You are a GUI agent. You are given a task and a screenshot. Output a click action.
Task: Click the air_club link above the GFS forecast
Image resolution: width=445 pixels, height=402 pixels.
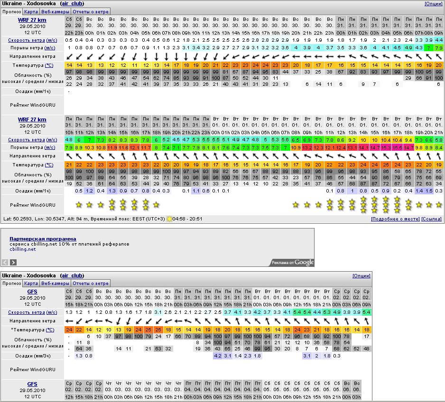pyautogui.click(x=72, y=275)
